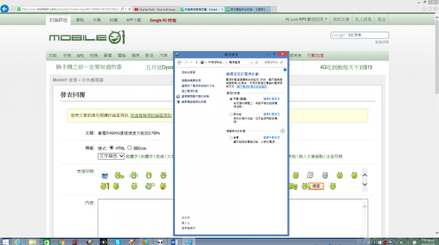Viewport: 439px width, 245px height.
Task: Show previous emoticons with the up arrow
Action: click(365, 175)
